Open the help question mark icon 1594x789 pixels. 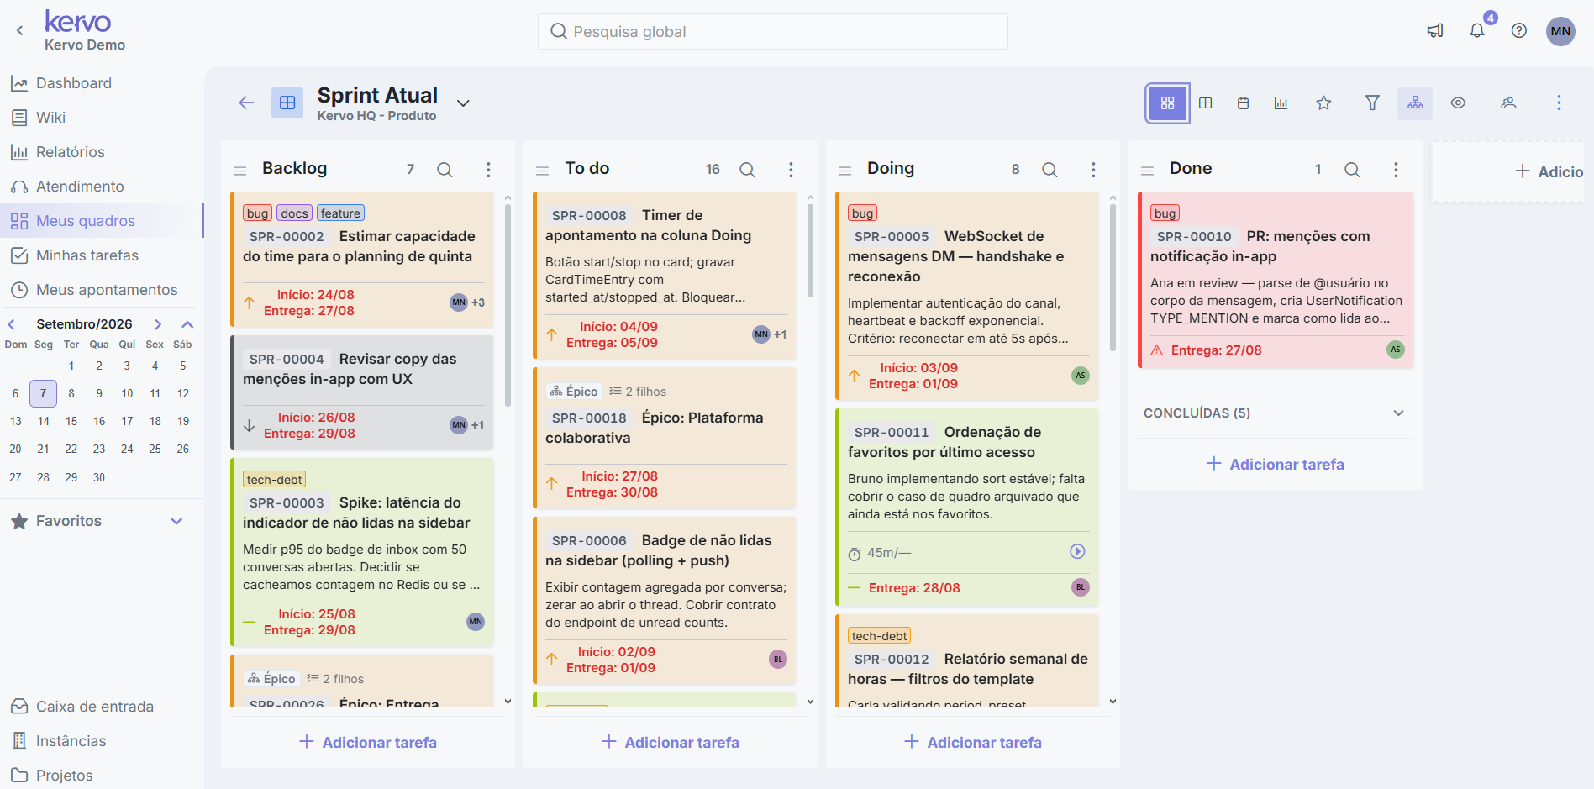1519,31
